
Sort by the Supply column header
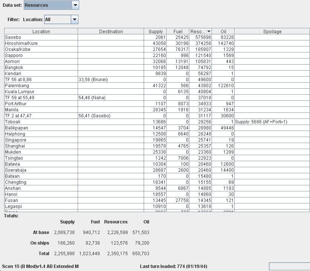pyautogui.click(x=155, y=31)
